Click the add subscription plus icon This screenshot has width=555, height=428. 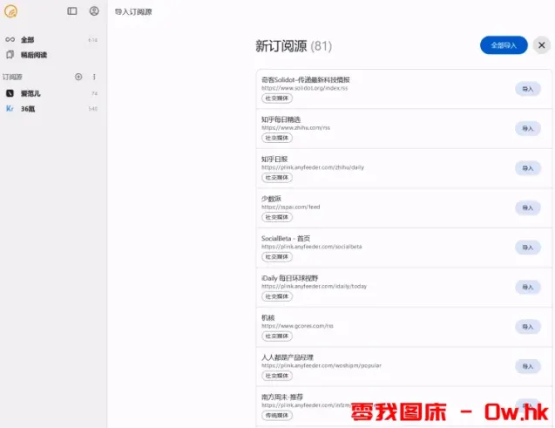[x=78, y=77]
